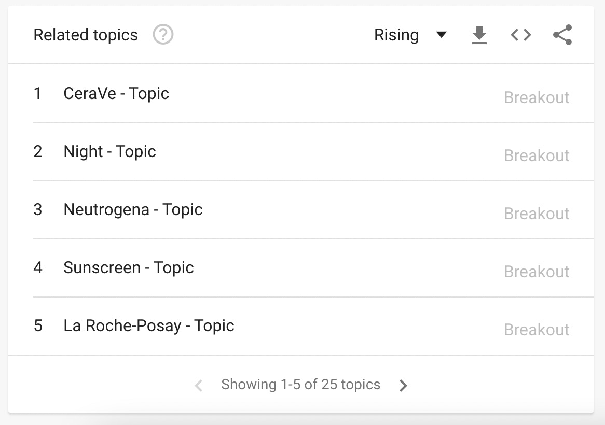The height and width of the screenshot is (425, 605).
Task: Click the previous page chevron
Action: 199,385
